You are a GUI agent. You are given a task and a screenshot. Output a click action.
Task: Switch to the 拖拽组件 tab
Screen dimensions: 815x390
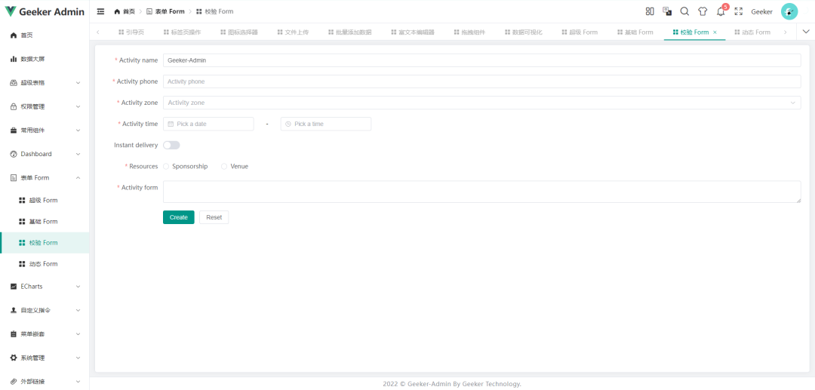coord(469,32)
